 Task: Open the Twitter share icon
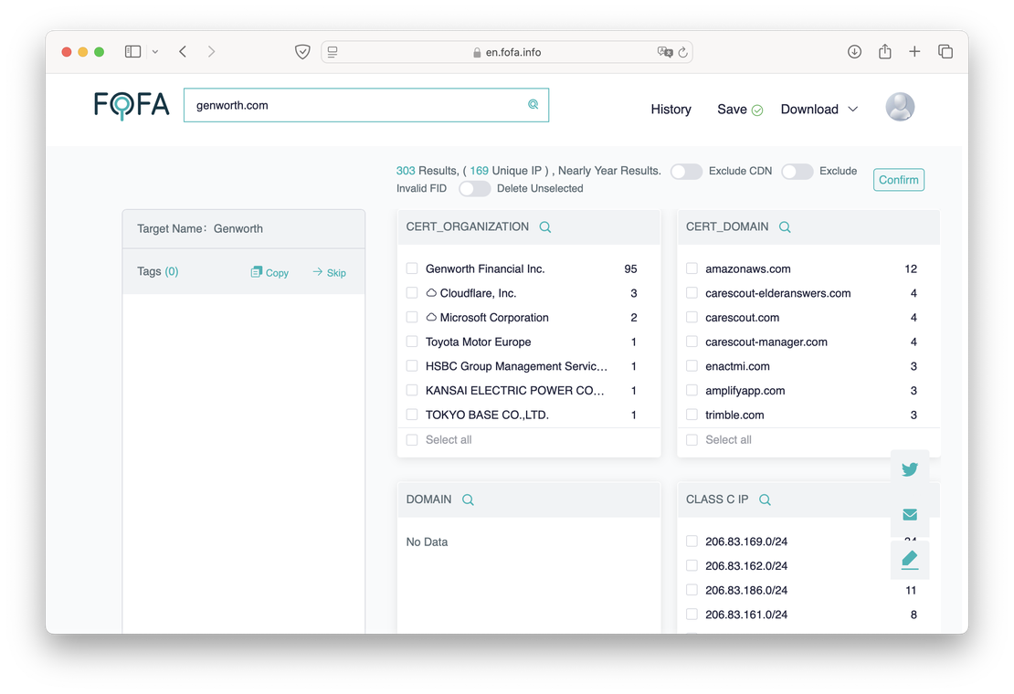(x=910, y=469)
